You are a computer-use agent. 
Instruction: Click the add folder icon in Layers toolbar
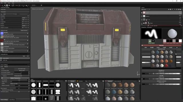(180, 9)
